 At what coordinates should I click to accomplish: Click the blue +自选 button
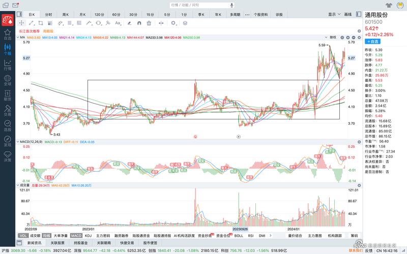coord(372,41)
